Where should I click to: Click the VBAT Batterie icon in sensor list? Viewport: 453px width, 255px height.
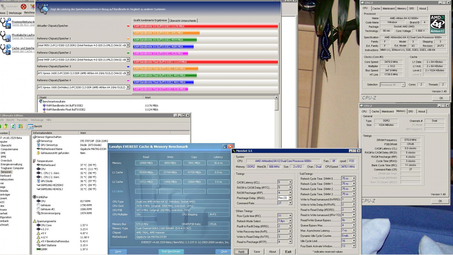[38, 245]
